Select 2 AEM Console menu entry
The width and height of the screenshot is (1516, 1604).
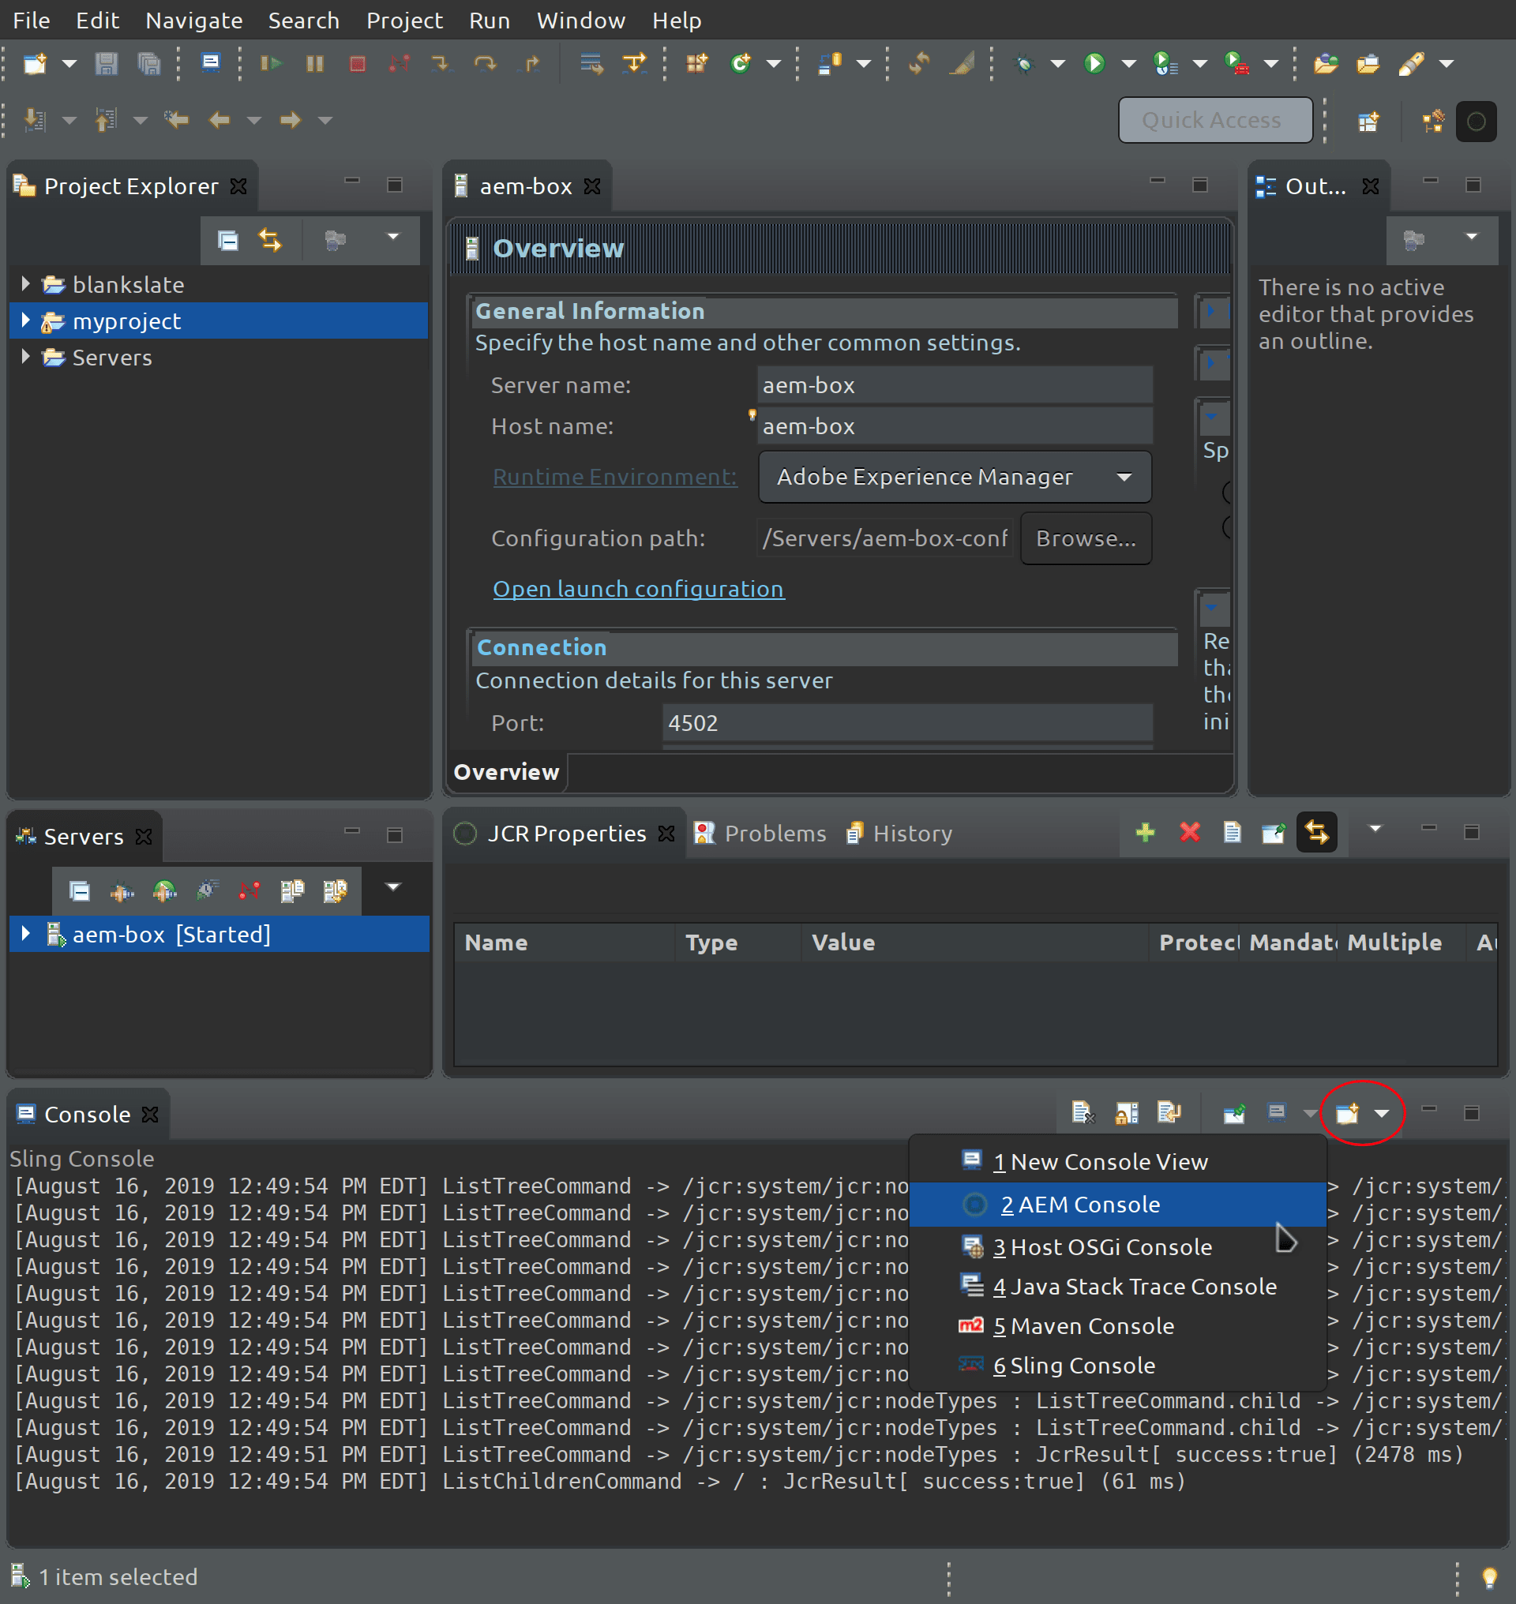tap(1117, 1204)
